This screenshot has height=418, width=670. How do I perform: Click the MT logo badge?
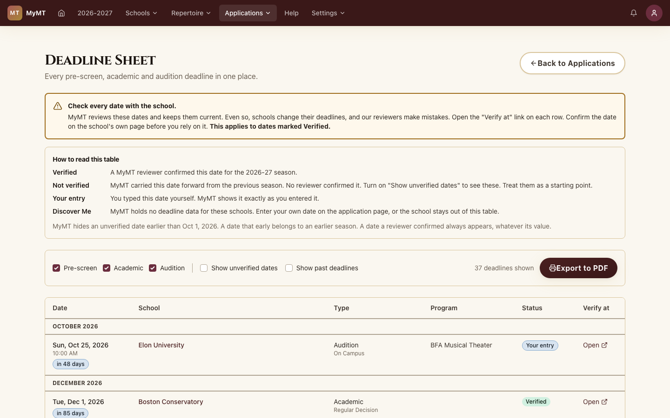(x=15, y=13)
